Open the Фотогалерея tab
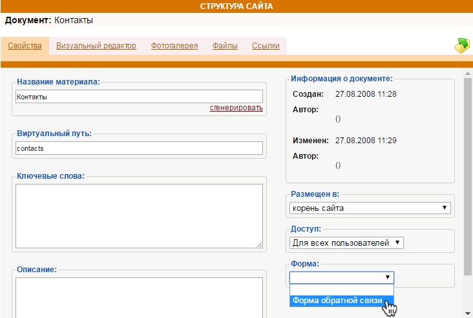 pos(174,46)
